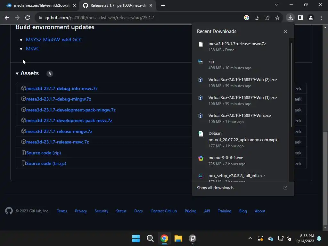This screenshot has height=246, width=328.
Task: Open Windows taskbar search
Action: [x=150, y=238]
